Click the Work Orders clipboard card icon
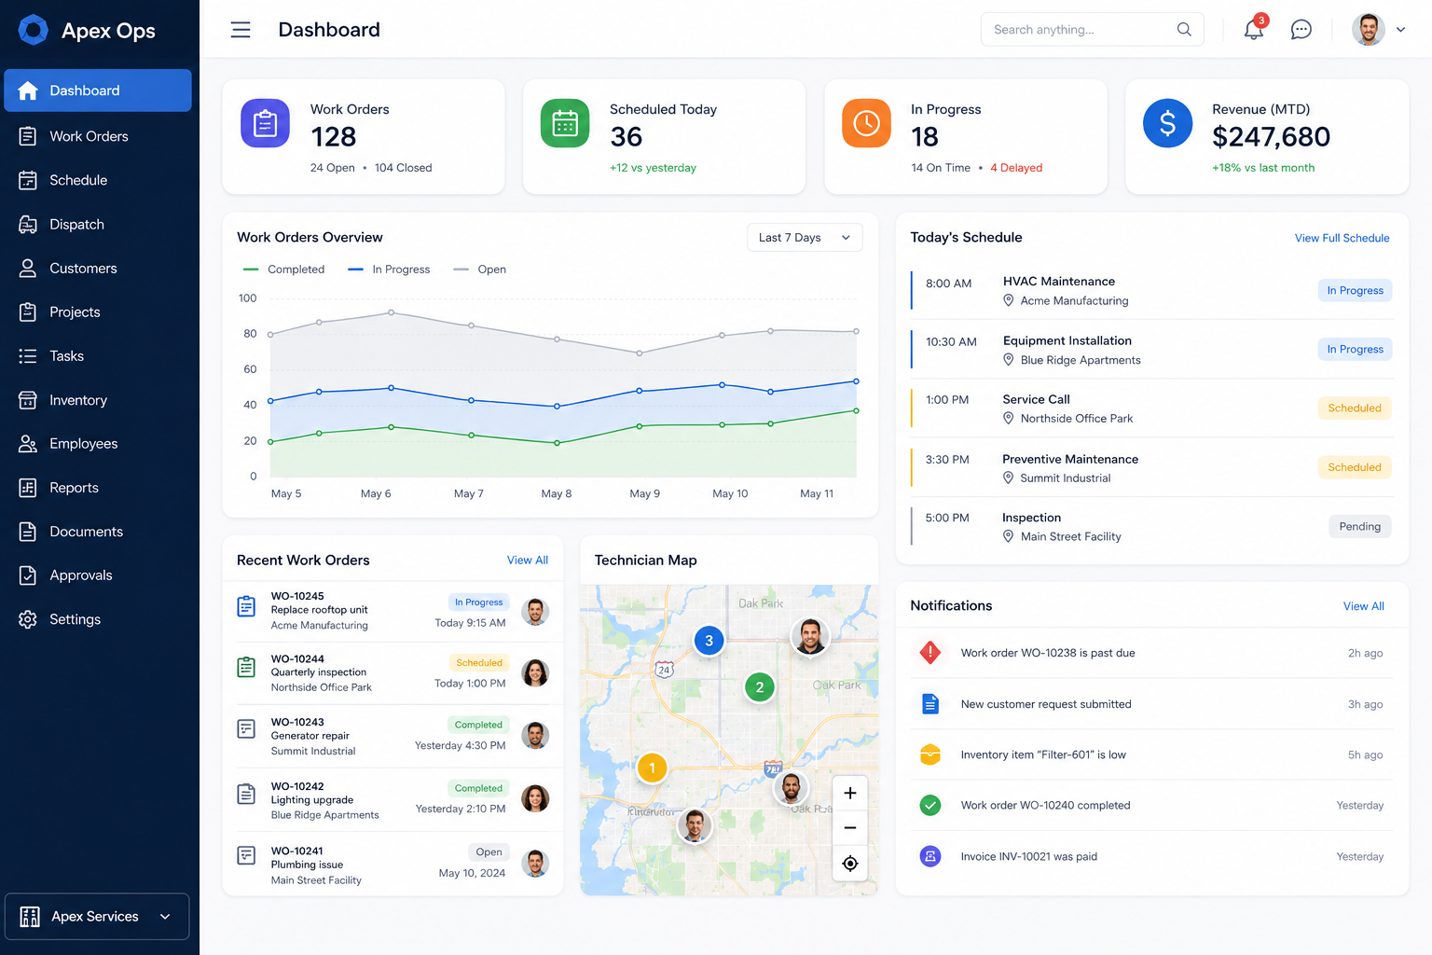The image size is (1432, 955). [265, 123]
